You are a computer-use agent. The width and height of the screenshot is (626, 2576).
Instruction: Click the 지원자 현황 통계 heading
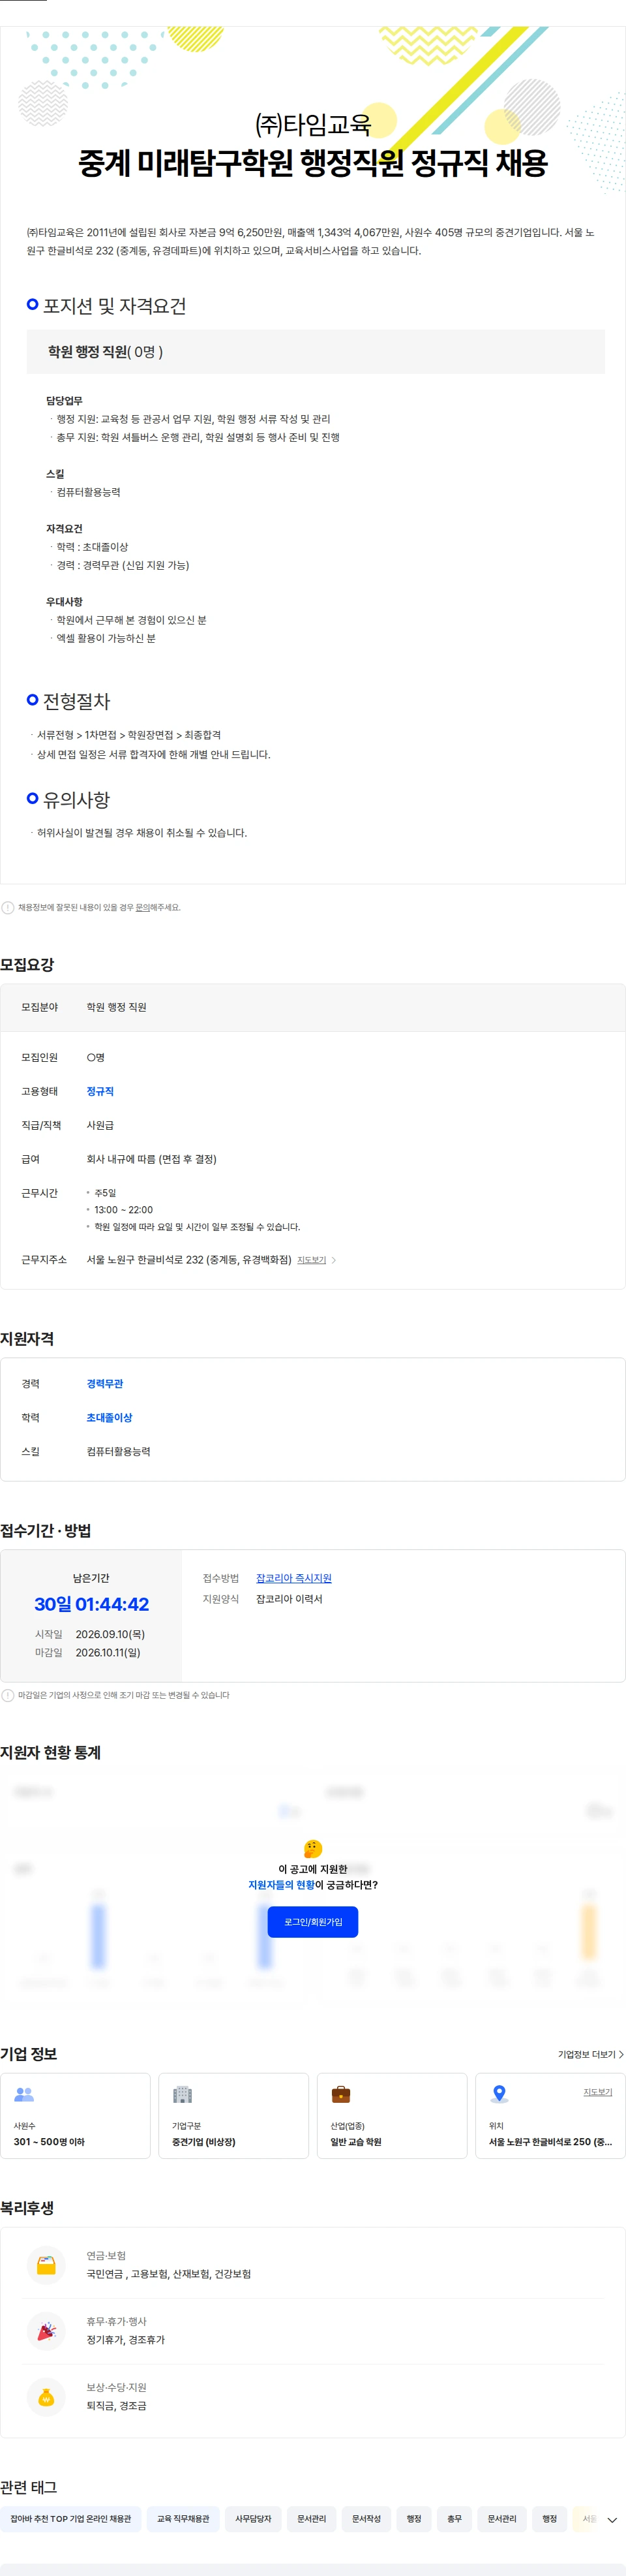pos(50,1752)
